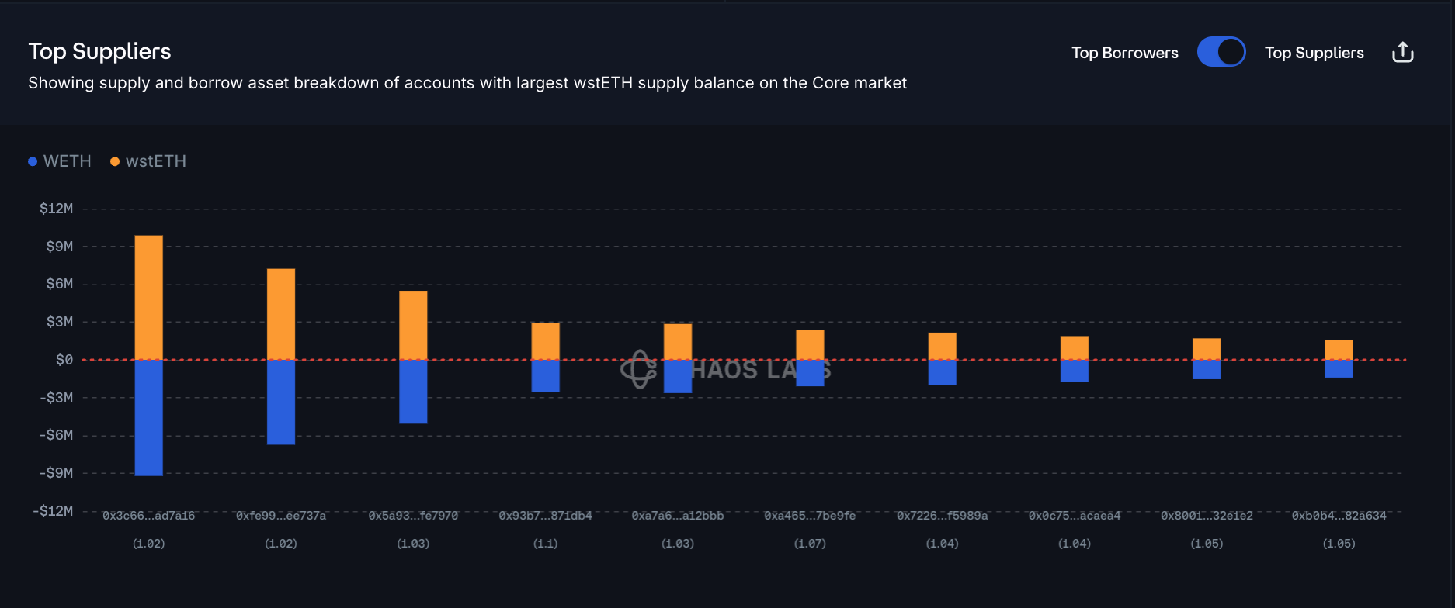Open account label 0x0c75...acaea4
Screen dimensions: 1455x608
tap(1075, 516)
